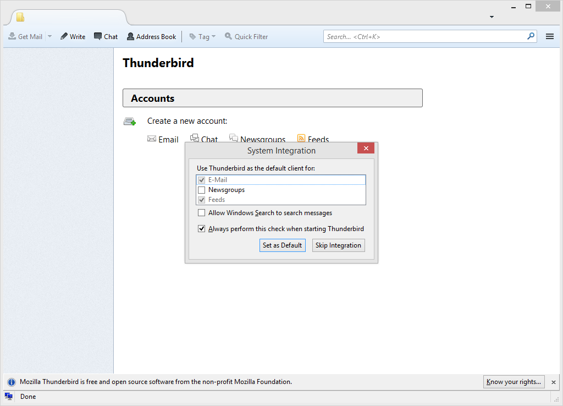Click the Tag label icon

point(193,36)
